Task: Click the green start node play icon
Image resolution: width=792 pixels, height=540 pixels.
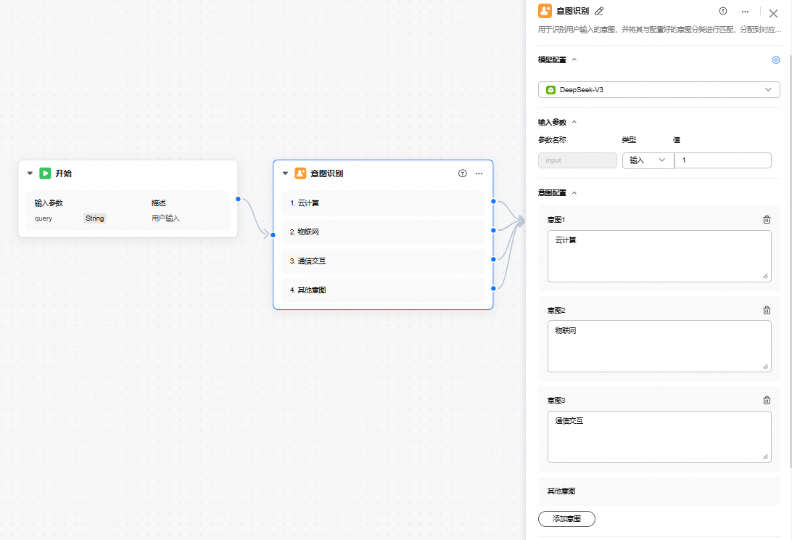Action: [45, 173]
